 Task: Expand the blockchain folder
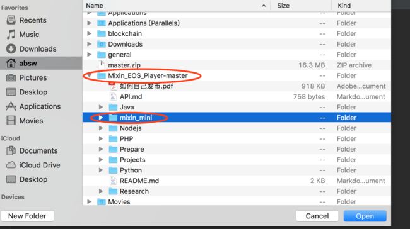point(89,33)
